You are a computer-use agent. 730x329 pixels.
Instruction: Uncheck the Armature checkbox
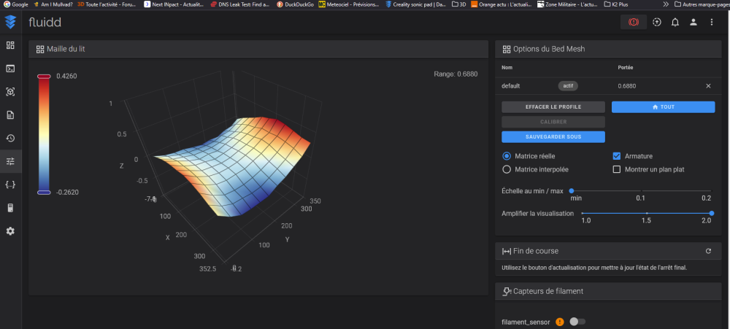pyautogui.click(x=616, y=156)
